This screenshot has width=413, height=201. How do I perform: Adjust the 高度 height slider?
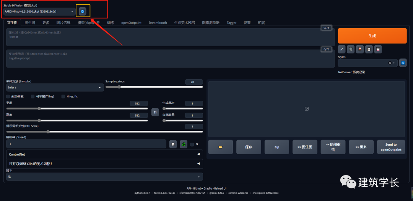point(77,121)
